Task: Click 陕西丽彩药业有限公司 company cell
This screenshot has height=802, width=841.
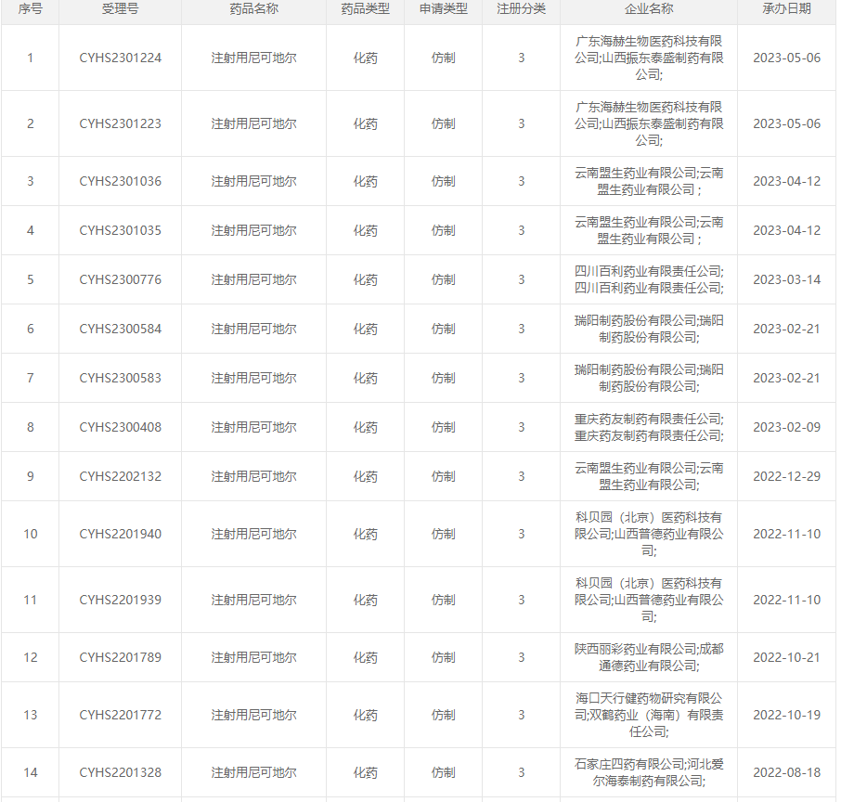Action: coord(649,658)
